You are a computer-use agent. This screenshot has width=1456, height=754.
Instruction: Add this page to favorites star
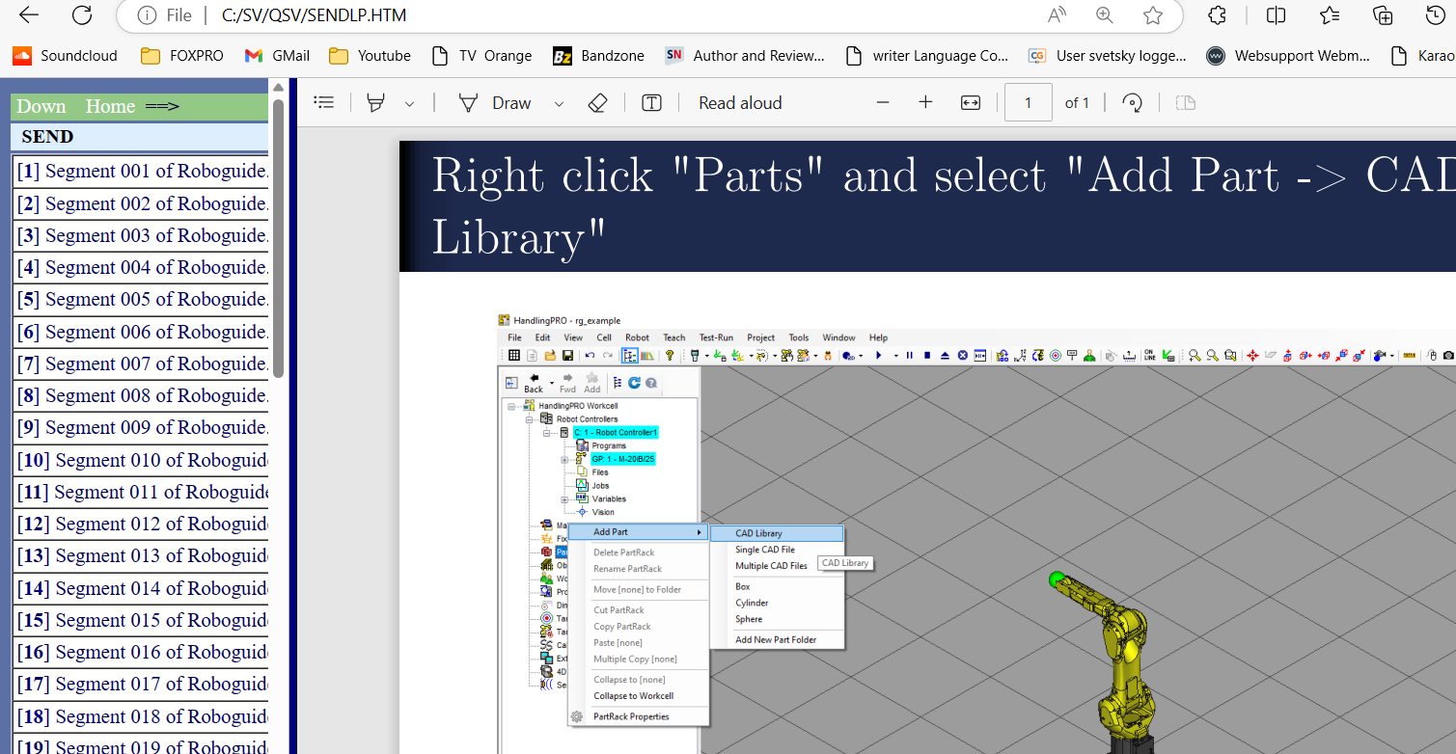coord(1152,15)
